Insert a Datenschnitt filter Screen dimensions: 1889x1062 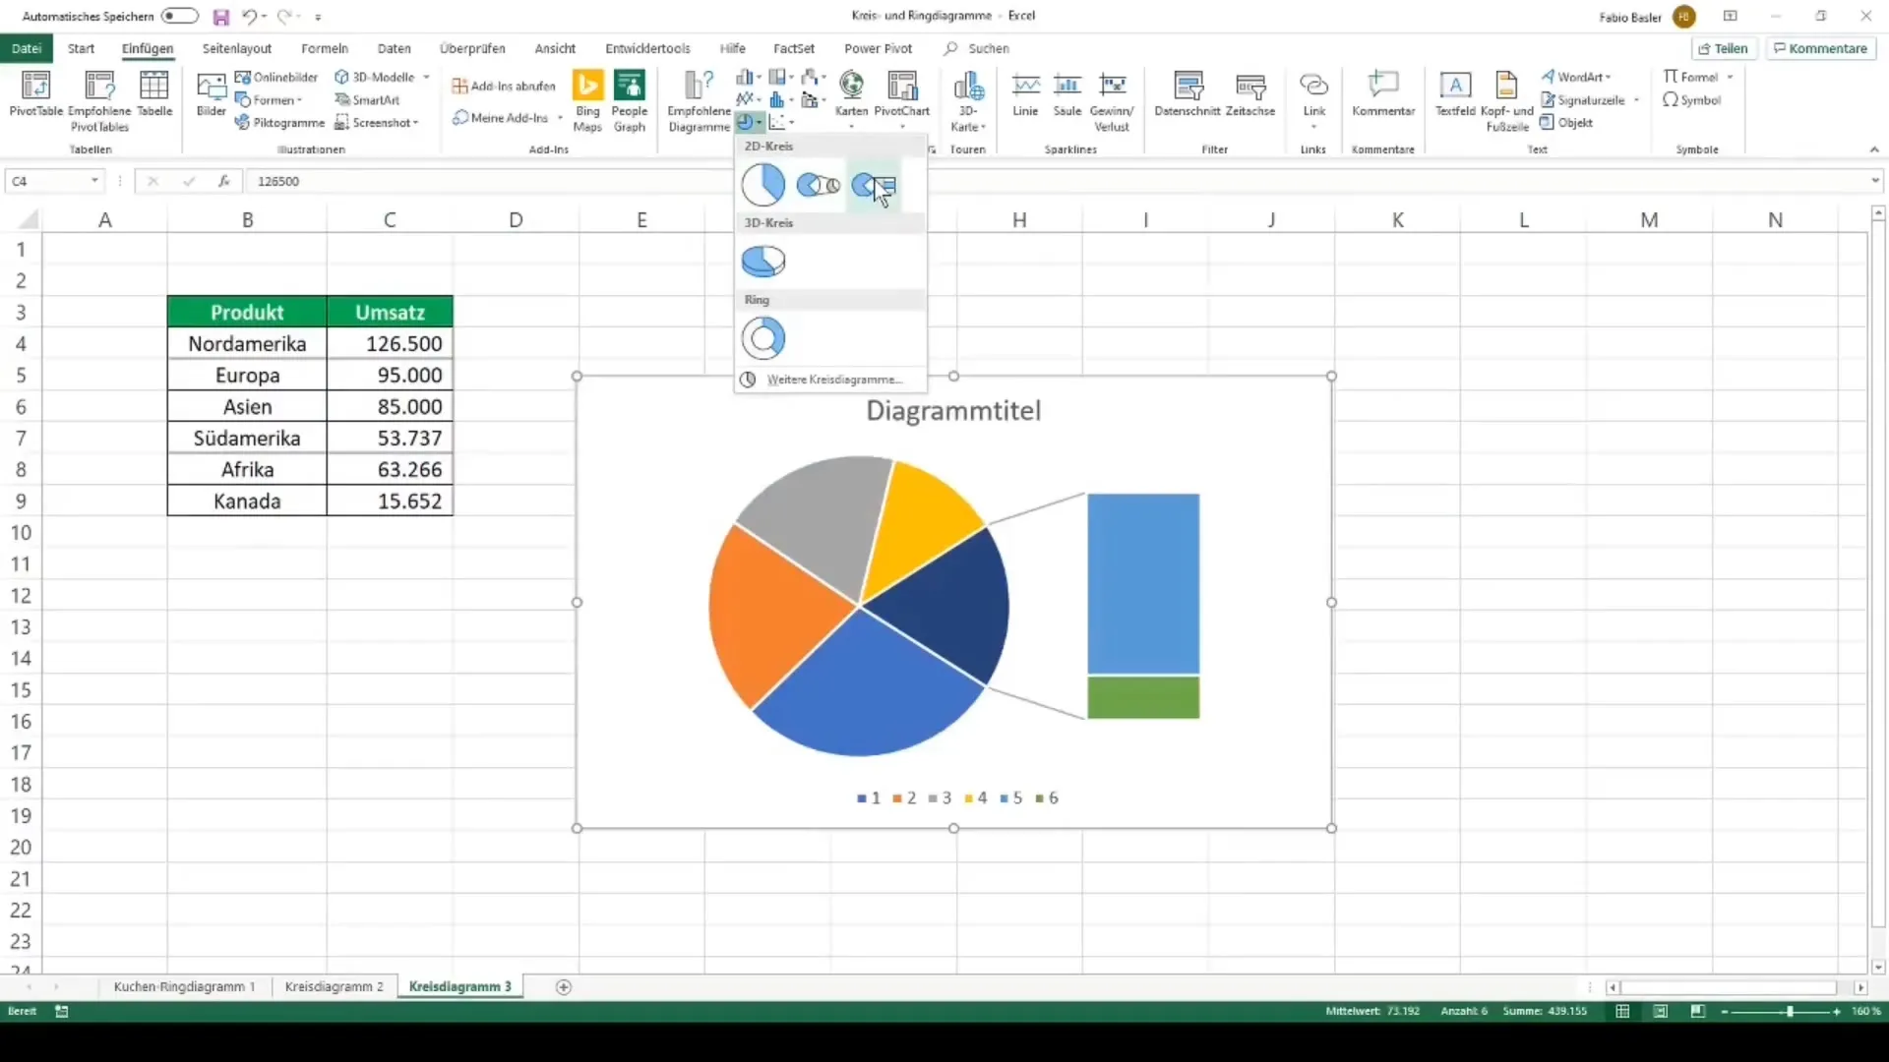pyautogui.click(x=1188, y=94)
